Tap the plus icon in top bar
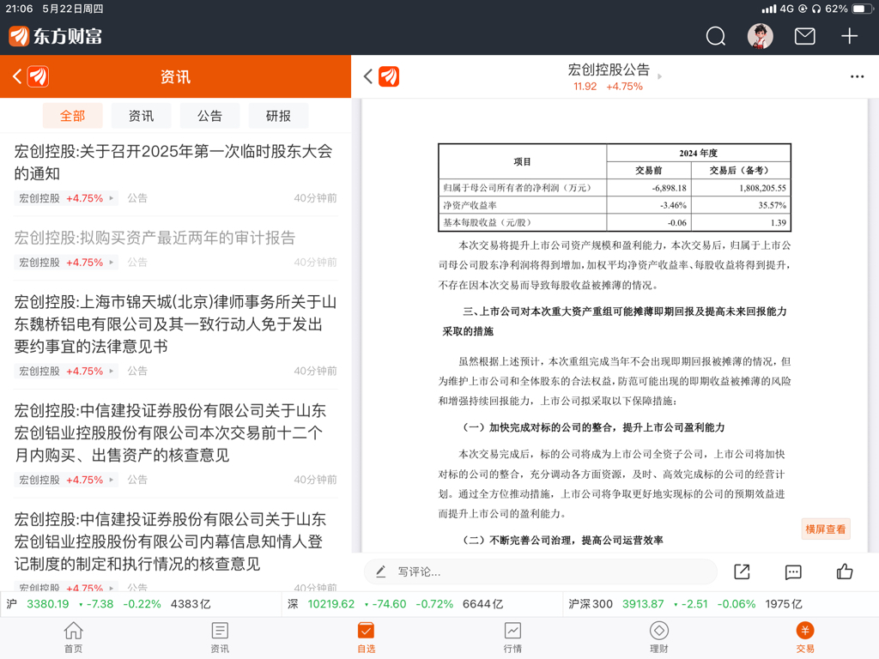879x659 pixels. (849, 36)
